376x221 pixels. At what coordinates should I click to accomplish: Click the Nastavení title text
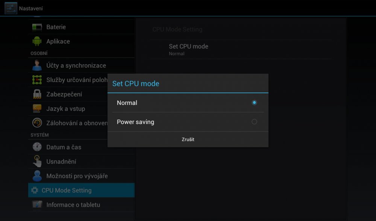click(31, 8)
